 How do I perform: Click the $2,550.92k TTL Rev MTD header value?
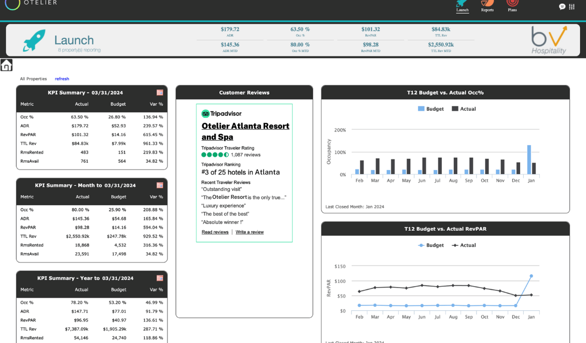click(x=441, y=45)
